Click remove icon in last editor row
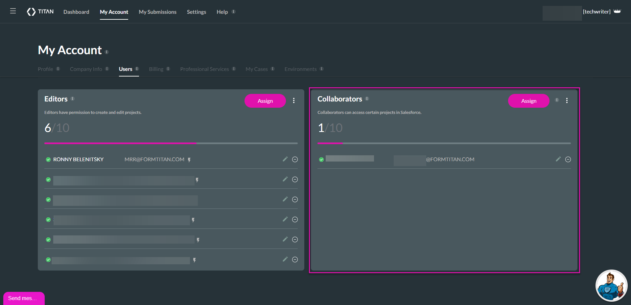This screenshot has height=305, width=631. 295,259
